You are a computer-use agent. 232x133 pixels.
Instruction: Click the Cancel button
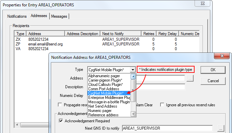coord(213,81)
